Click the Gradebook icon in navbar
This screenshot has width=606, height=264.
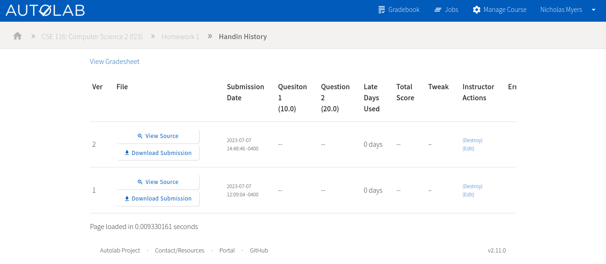click(x=381, y=10)
